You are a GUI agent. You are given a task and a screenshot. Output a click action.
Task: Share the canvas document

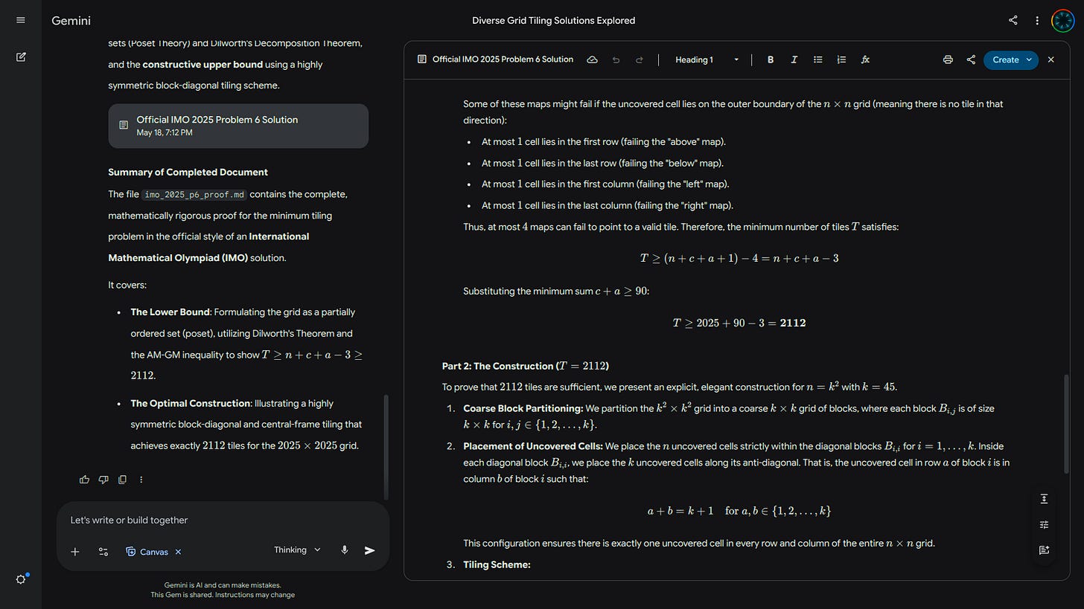click(x=971, y=59)
